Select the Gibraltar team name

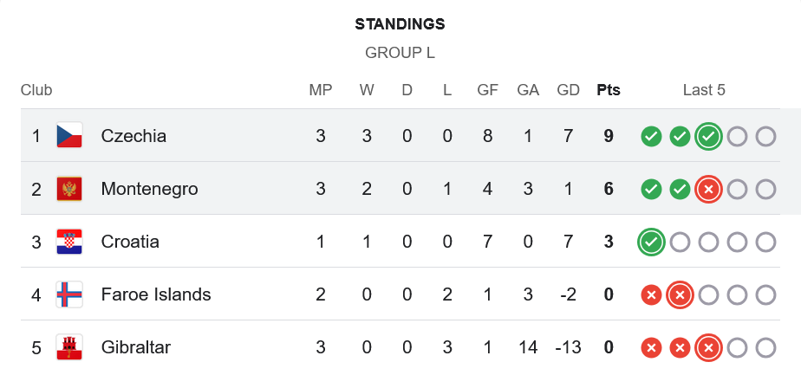(x=136, y=348)
